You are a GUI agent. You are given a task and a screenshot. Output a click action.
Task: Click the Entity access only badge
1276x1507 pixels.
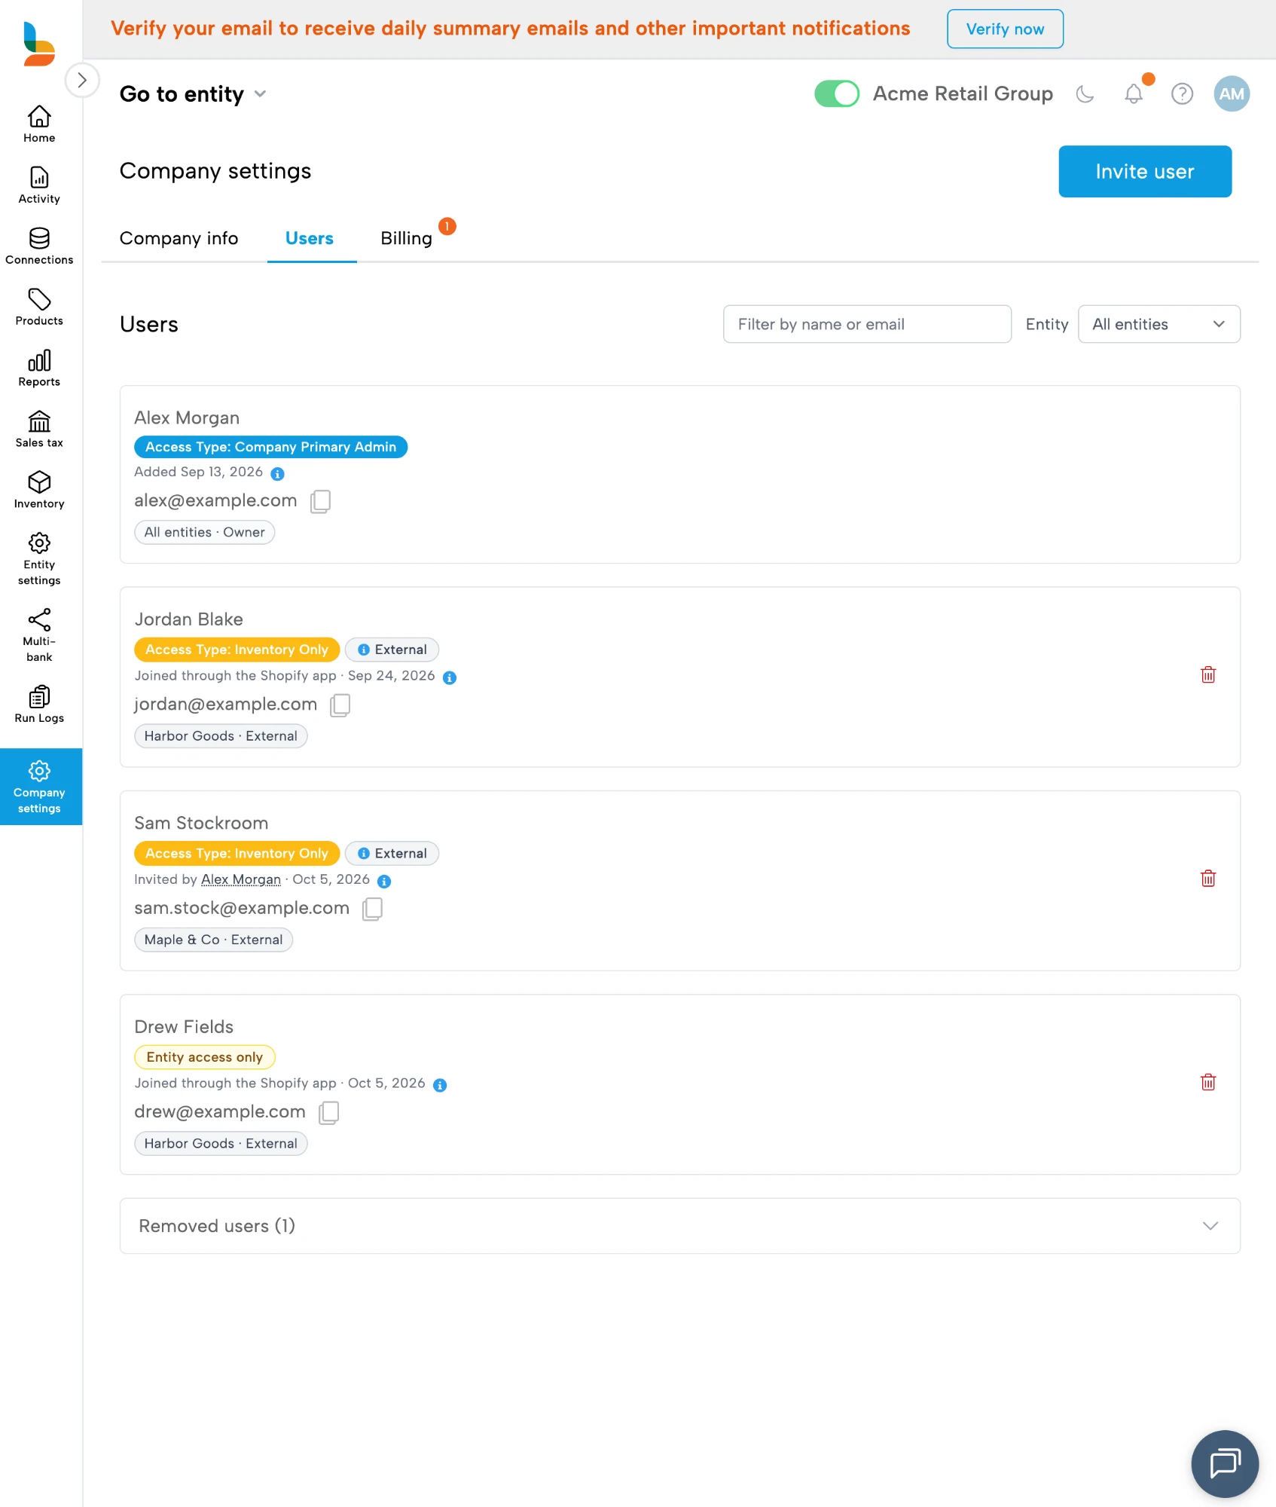pos(205,1057)
